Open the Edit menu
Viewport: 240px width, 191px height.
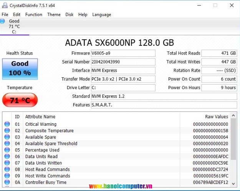pos(17,15)
